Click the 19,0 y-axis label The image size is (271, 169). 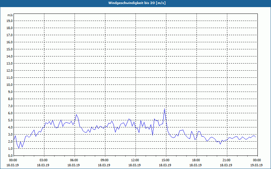[x=10, y=21]
